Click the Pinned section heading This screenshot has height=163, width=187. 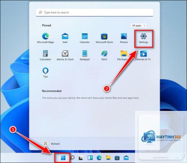click(47, 25)
